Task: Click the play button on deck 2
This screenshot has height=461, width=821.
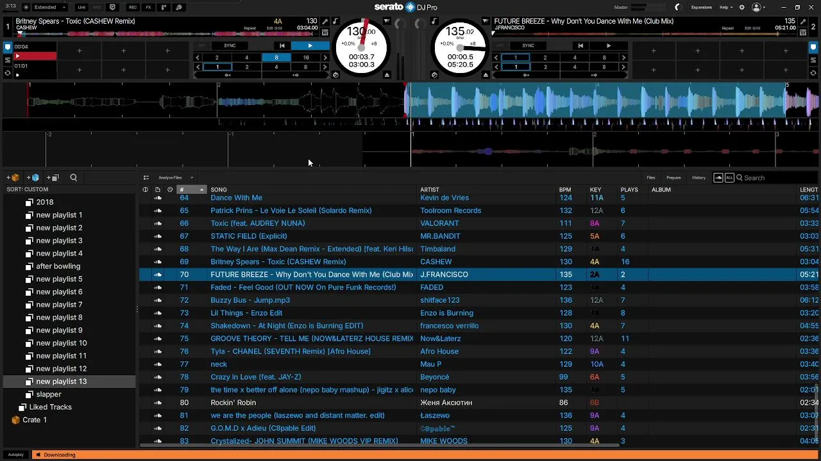Action: coord(609,45)
